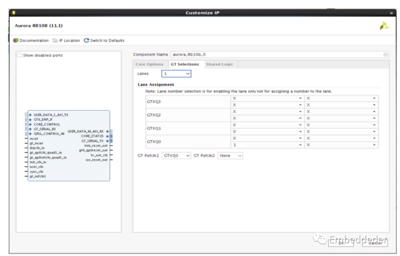Select the gt_qpllclk_quad1_in port label
The width and height of the screenshot is (400, 256).
(46, 153)
